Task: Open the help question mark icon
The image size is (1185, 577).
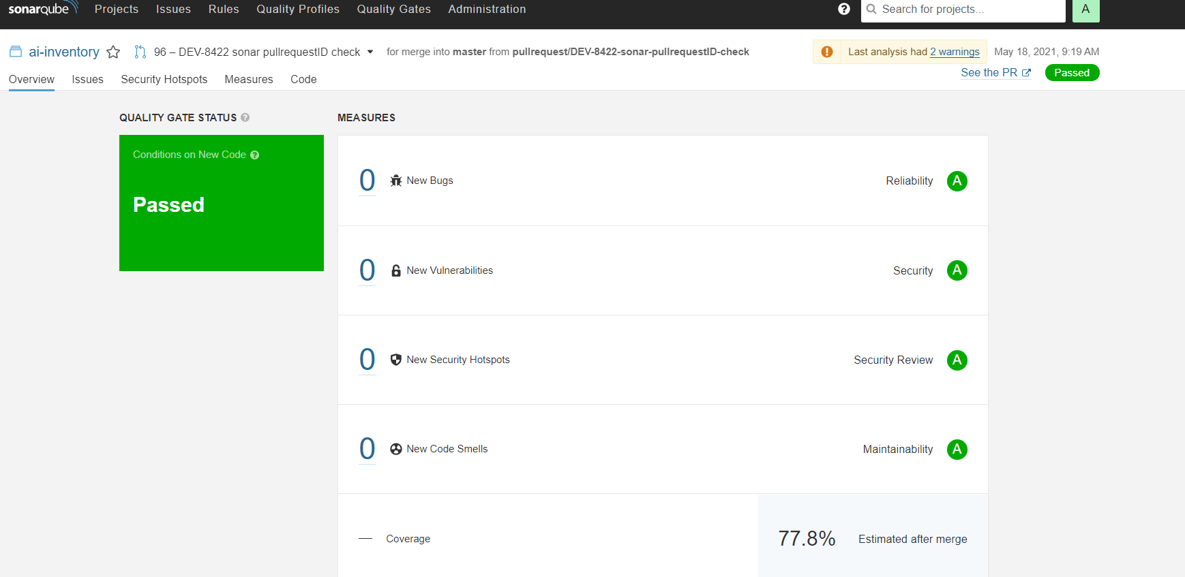Action: pos(844,9)
